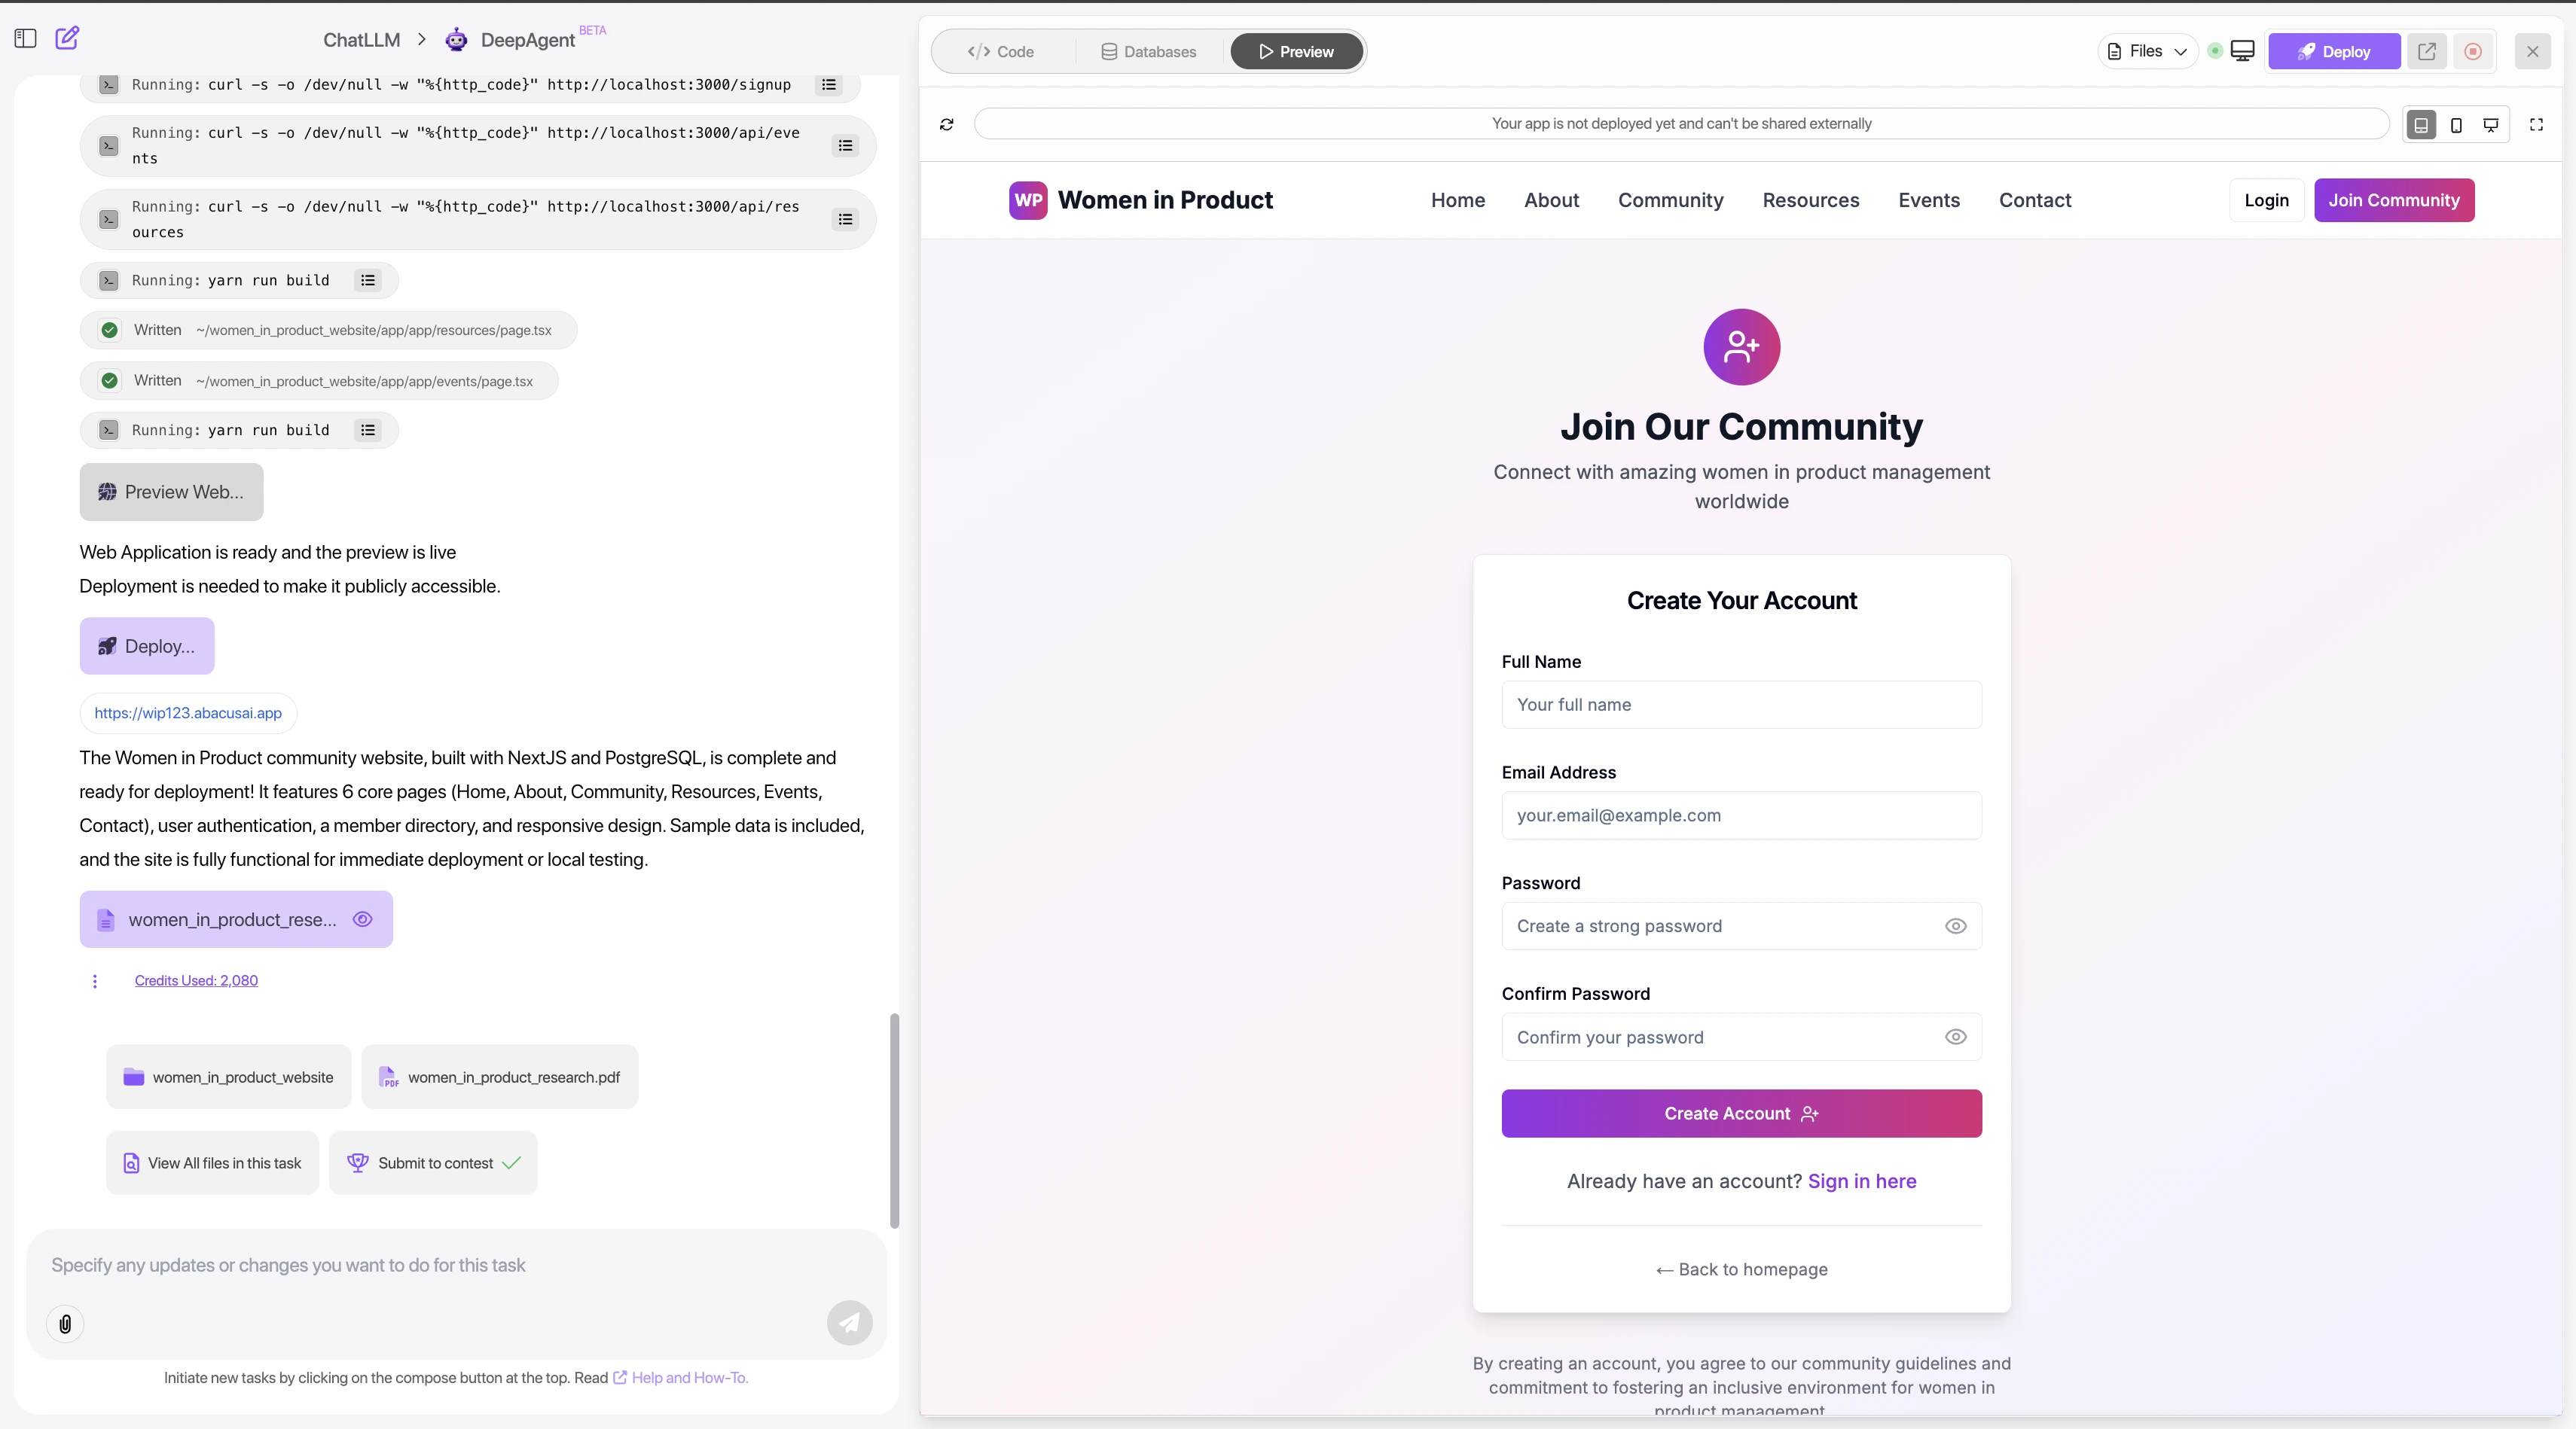Open preview in new window icon
The image size is (2576, 1429).
click(2427, 51)
